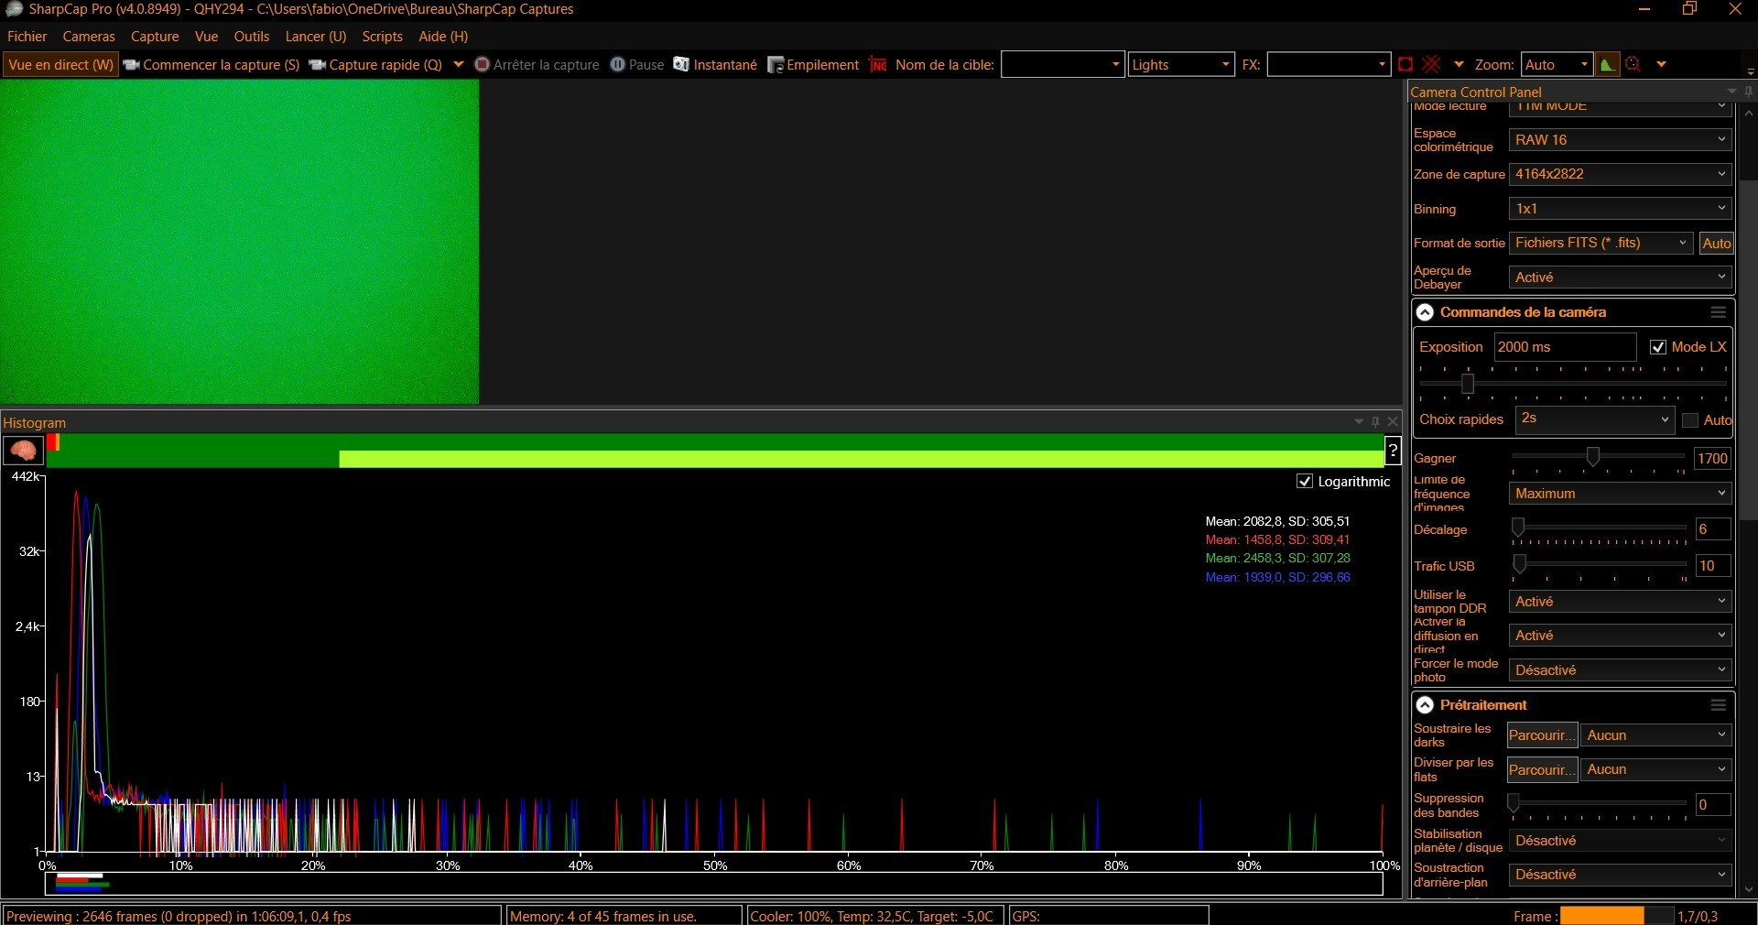This screenshot has width=1758, height=925.
Task: Open Utiliser le tampon DDR dropdown
Action: (x=1621, y=602)
